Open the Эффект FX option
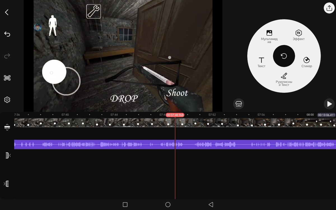This screenshot has height=210, width=336. [298, 35]
